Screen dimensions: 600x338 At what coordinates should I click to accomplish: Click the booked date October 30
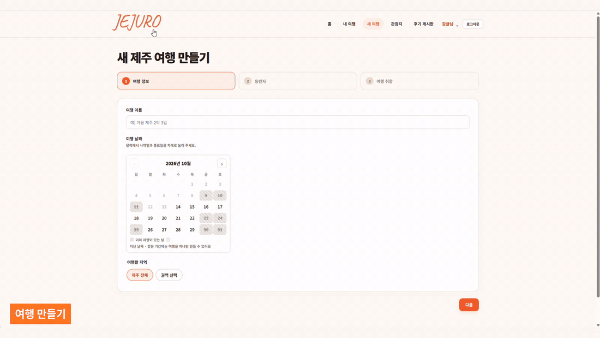206,229
